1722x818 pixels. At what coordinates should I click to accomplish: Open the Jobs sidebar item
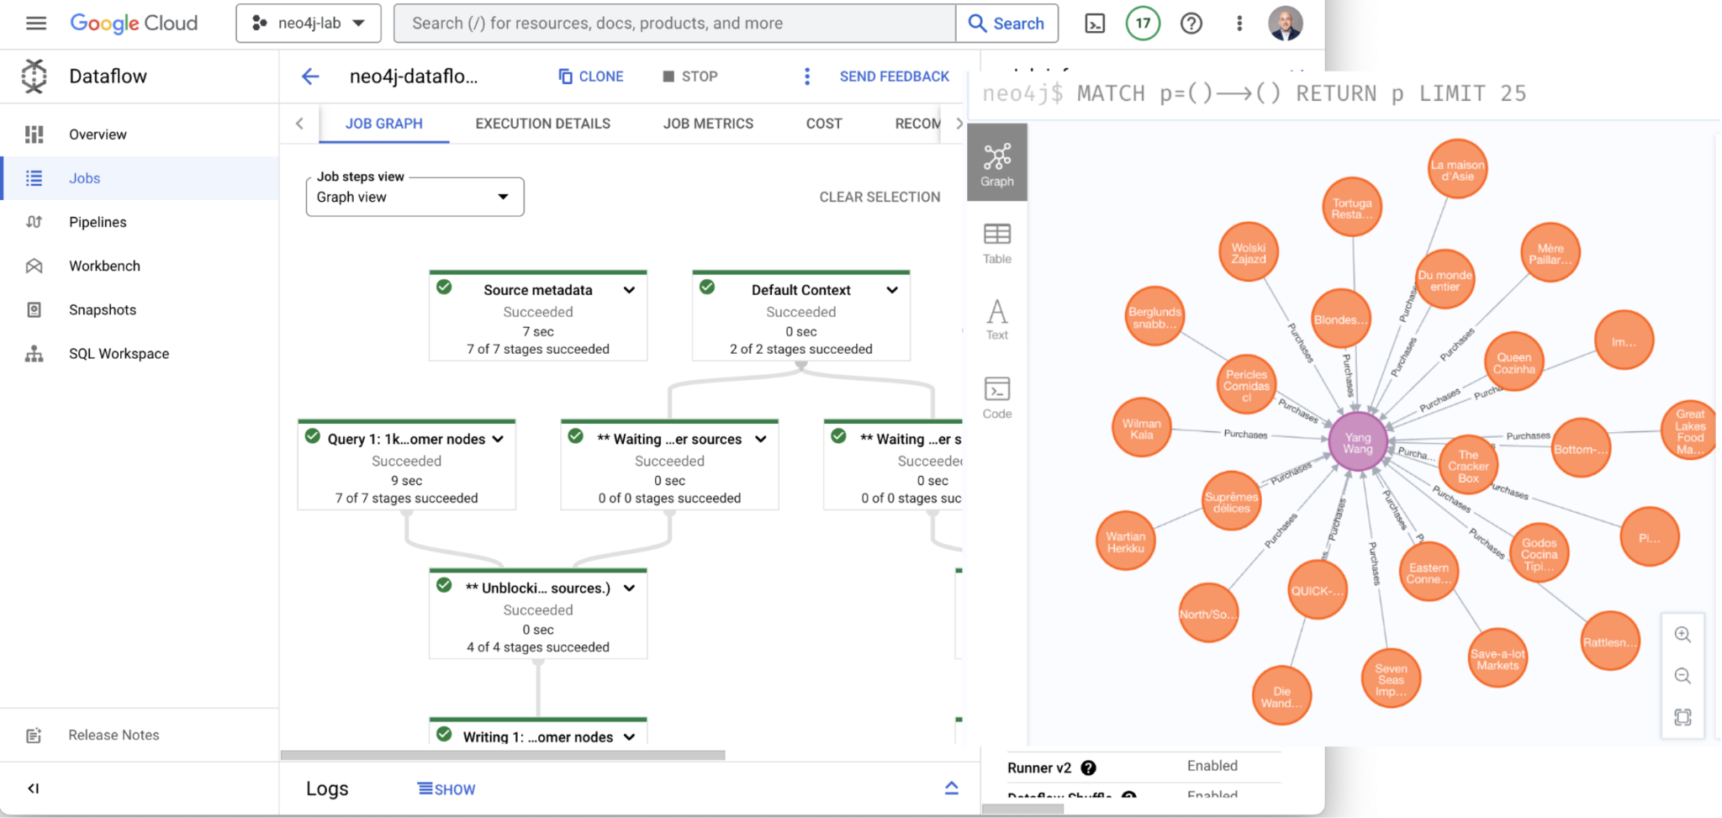tap(140, 178)
